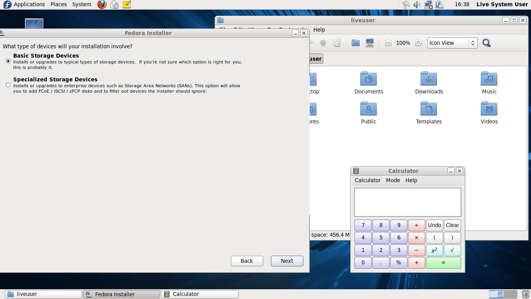Open the mail client icon in top panel

[x=114, y=5]
